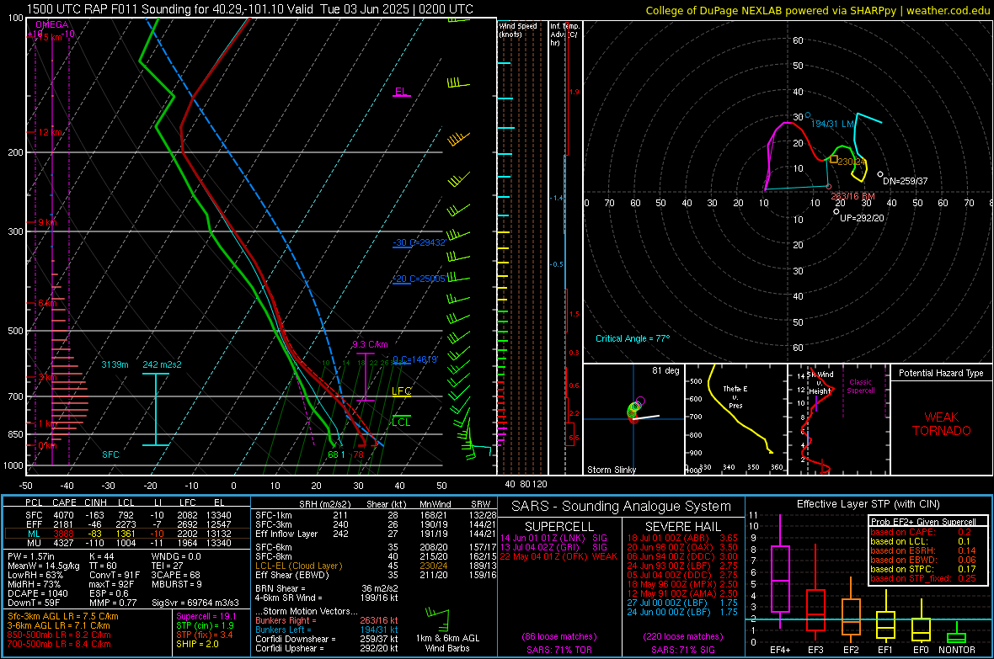Click the Classic Supercell label
Screen dimensions: 994x659
point(861,386)
